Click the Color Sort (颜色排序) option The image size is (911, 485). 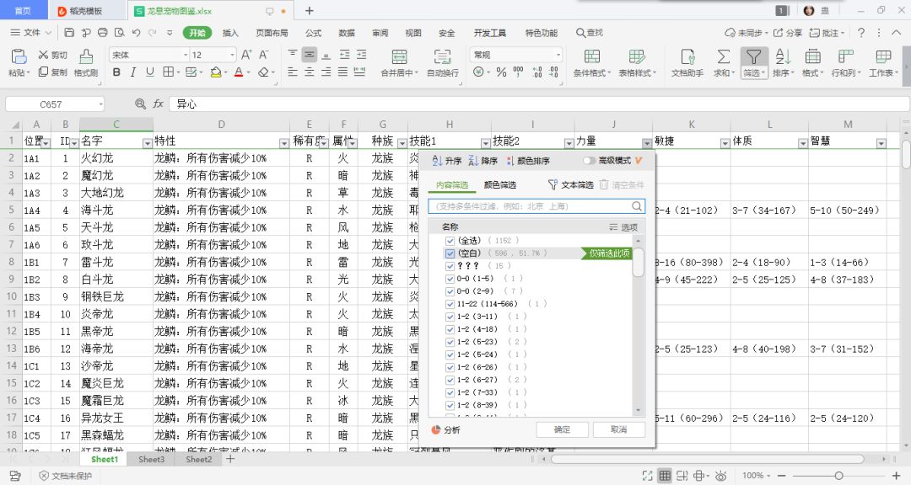coord(528,161)
